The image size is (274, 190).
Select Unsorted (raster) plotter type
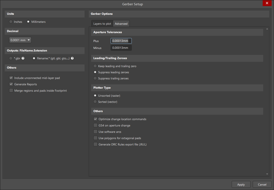[x=95, y=95]
